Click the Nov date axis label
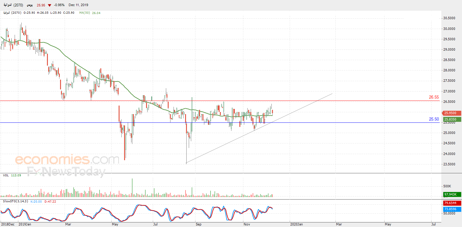The height and width of the screenshot is (227, 462). pyautogui.click(x=246, y=224)
